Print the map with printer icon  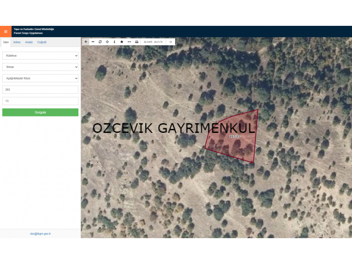tap(137, 42)
